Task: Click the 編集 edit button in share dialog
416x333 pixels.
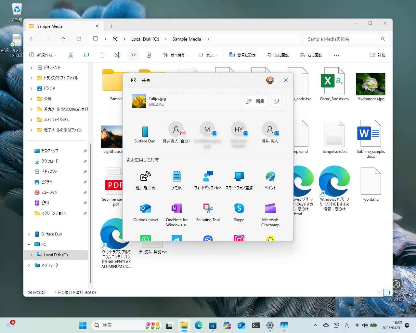Action: (255, 101)
